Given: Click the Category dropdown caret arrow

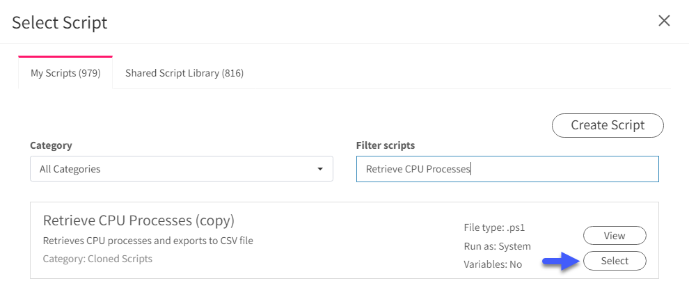Looking at the screenshot, I should (320, 169).
